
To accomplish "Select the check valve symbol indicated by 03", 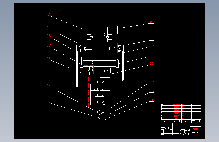I will 110,114.
